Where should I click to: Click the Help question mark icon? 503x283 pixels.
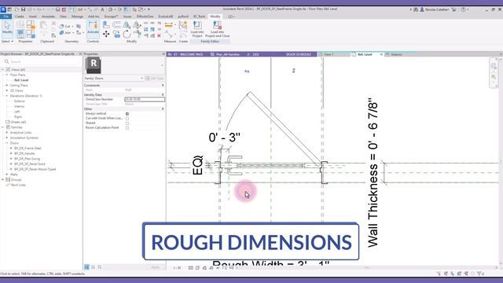pos(463,9)
